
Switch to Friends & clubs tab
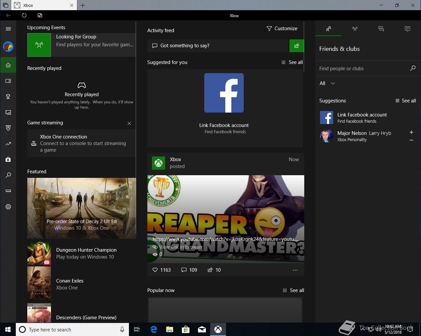[329, 29]
